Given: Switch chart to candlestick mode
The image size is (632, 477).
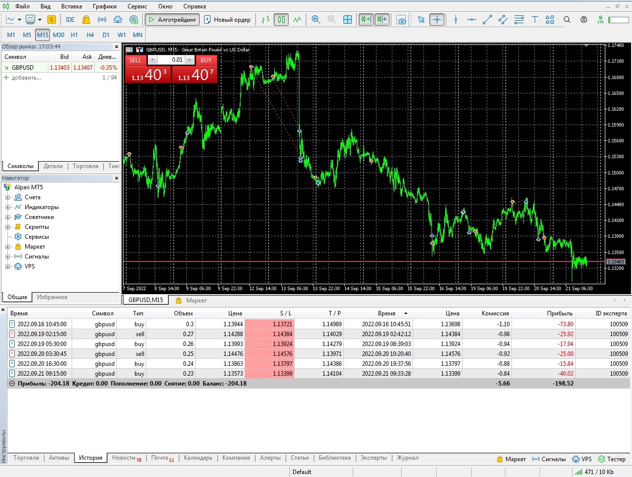Looking at the screenshot, I should (281, 20).
